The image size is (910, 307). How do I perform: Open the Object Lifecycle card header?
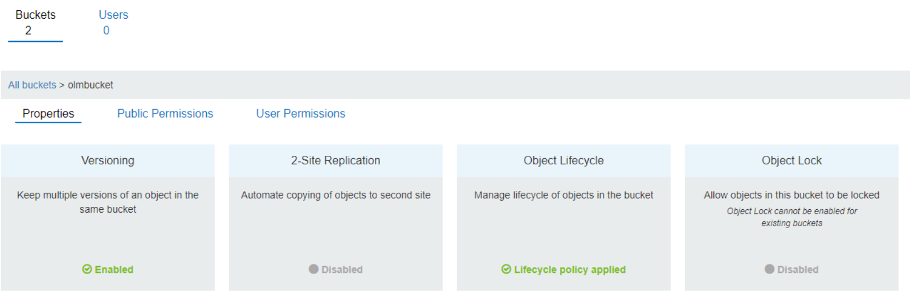pos(564,160)
